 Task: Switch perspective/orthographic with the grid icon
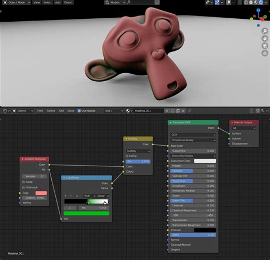pos(265,53)
